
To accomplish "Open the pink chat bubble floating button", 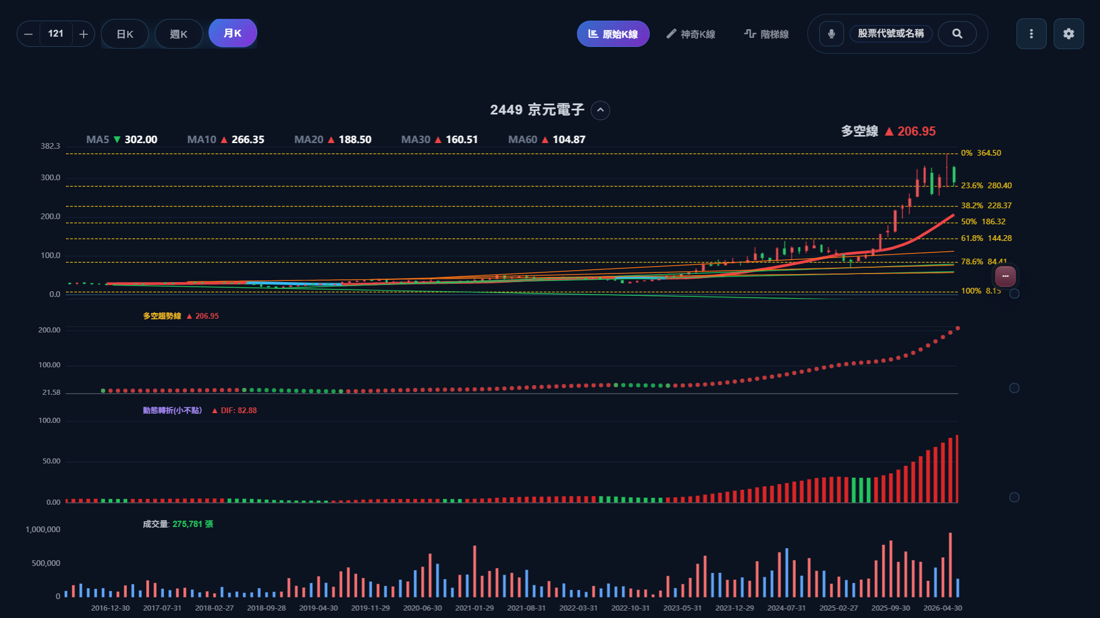I will pyautogui.click(x=1005, y=276).
